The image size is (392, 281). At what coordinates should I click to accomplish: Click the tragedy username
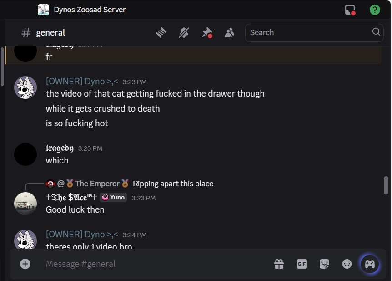[60, 148]
